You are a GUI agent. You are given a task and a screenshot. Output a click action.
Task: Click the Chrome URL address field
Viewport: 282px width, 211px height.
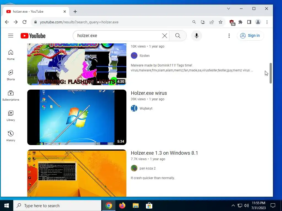115,22
